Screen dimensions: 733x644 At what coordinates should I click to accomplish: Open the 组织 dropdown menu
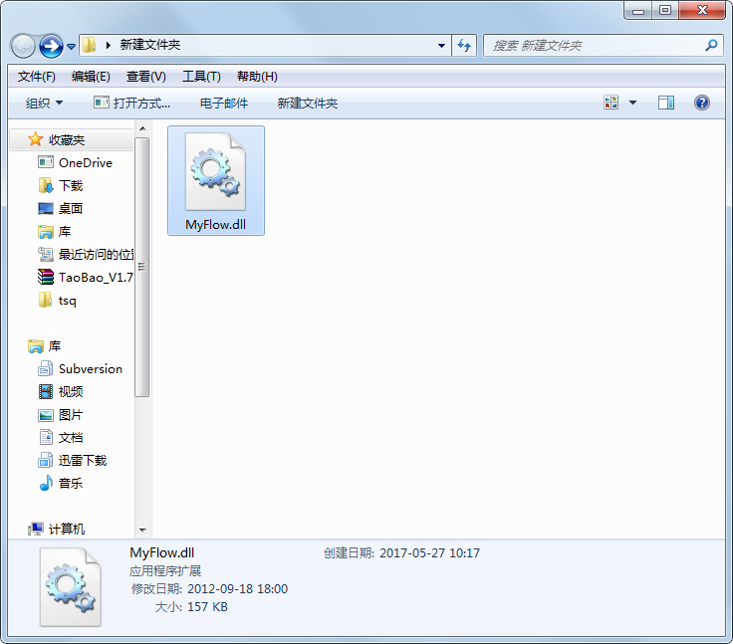(45, 103)
